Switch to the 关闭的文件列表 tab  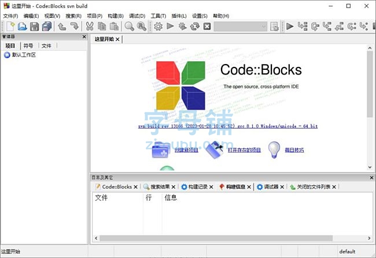(x=314, y=187)
